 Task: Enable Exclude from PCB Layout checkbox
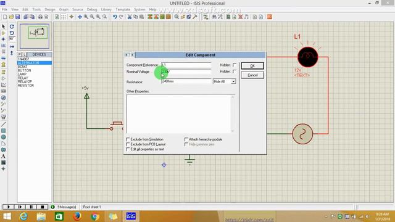(128, 144)
